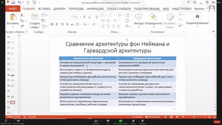Align text right in Абзац group
The image size is (222, 125).
(x=113, y=26)
